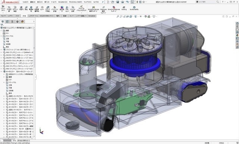
Task: Launch the Sustainability tool
Action: point(134,8)
